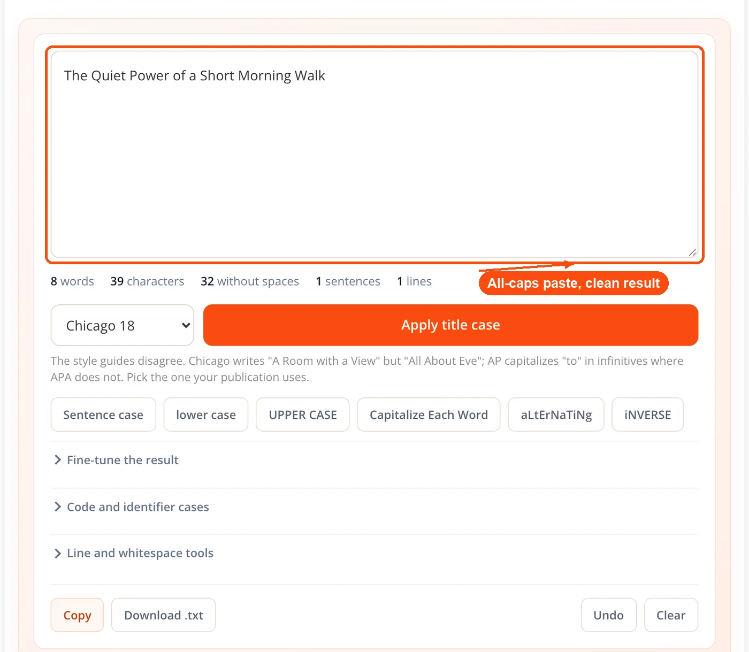Convert text to lower case
Image resolution: width=749 pixels, height=652 pixels.
206,415
